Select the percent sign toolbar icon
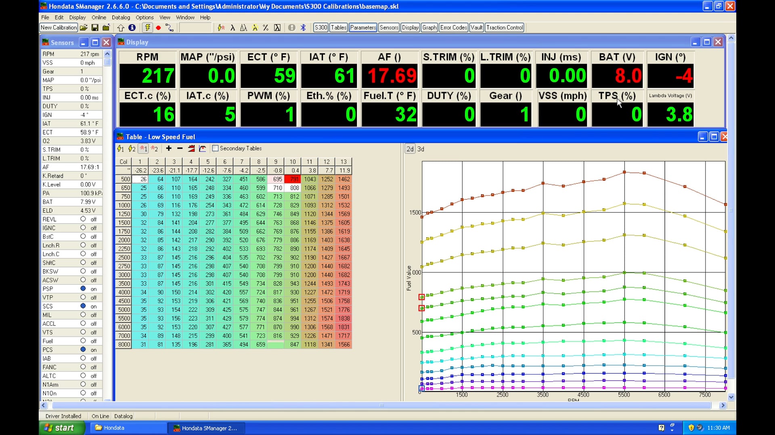This screenshot has height=435, width=775. pyautogui.click(x=266, y=27)
